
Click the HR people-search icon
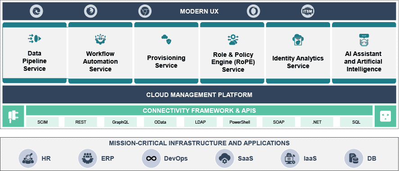[x=28, y=158]
